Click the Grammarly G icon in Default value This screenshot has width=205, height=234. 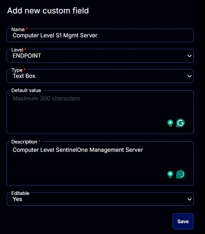pyautogui.click(x=180, y=123)
